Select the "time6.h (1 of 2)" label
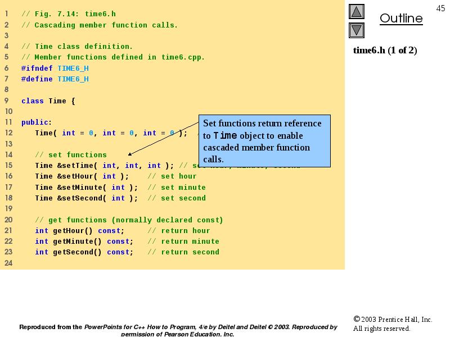The height and width of the screenshot is (337, 450). (x=385, y=51)
